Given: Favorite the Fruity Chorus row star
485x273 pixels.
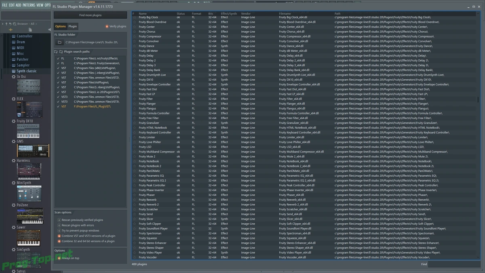Looking at the screenshot, I should (135, 32).
